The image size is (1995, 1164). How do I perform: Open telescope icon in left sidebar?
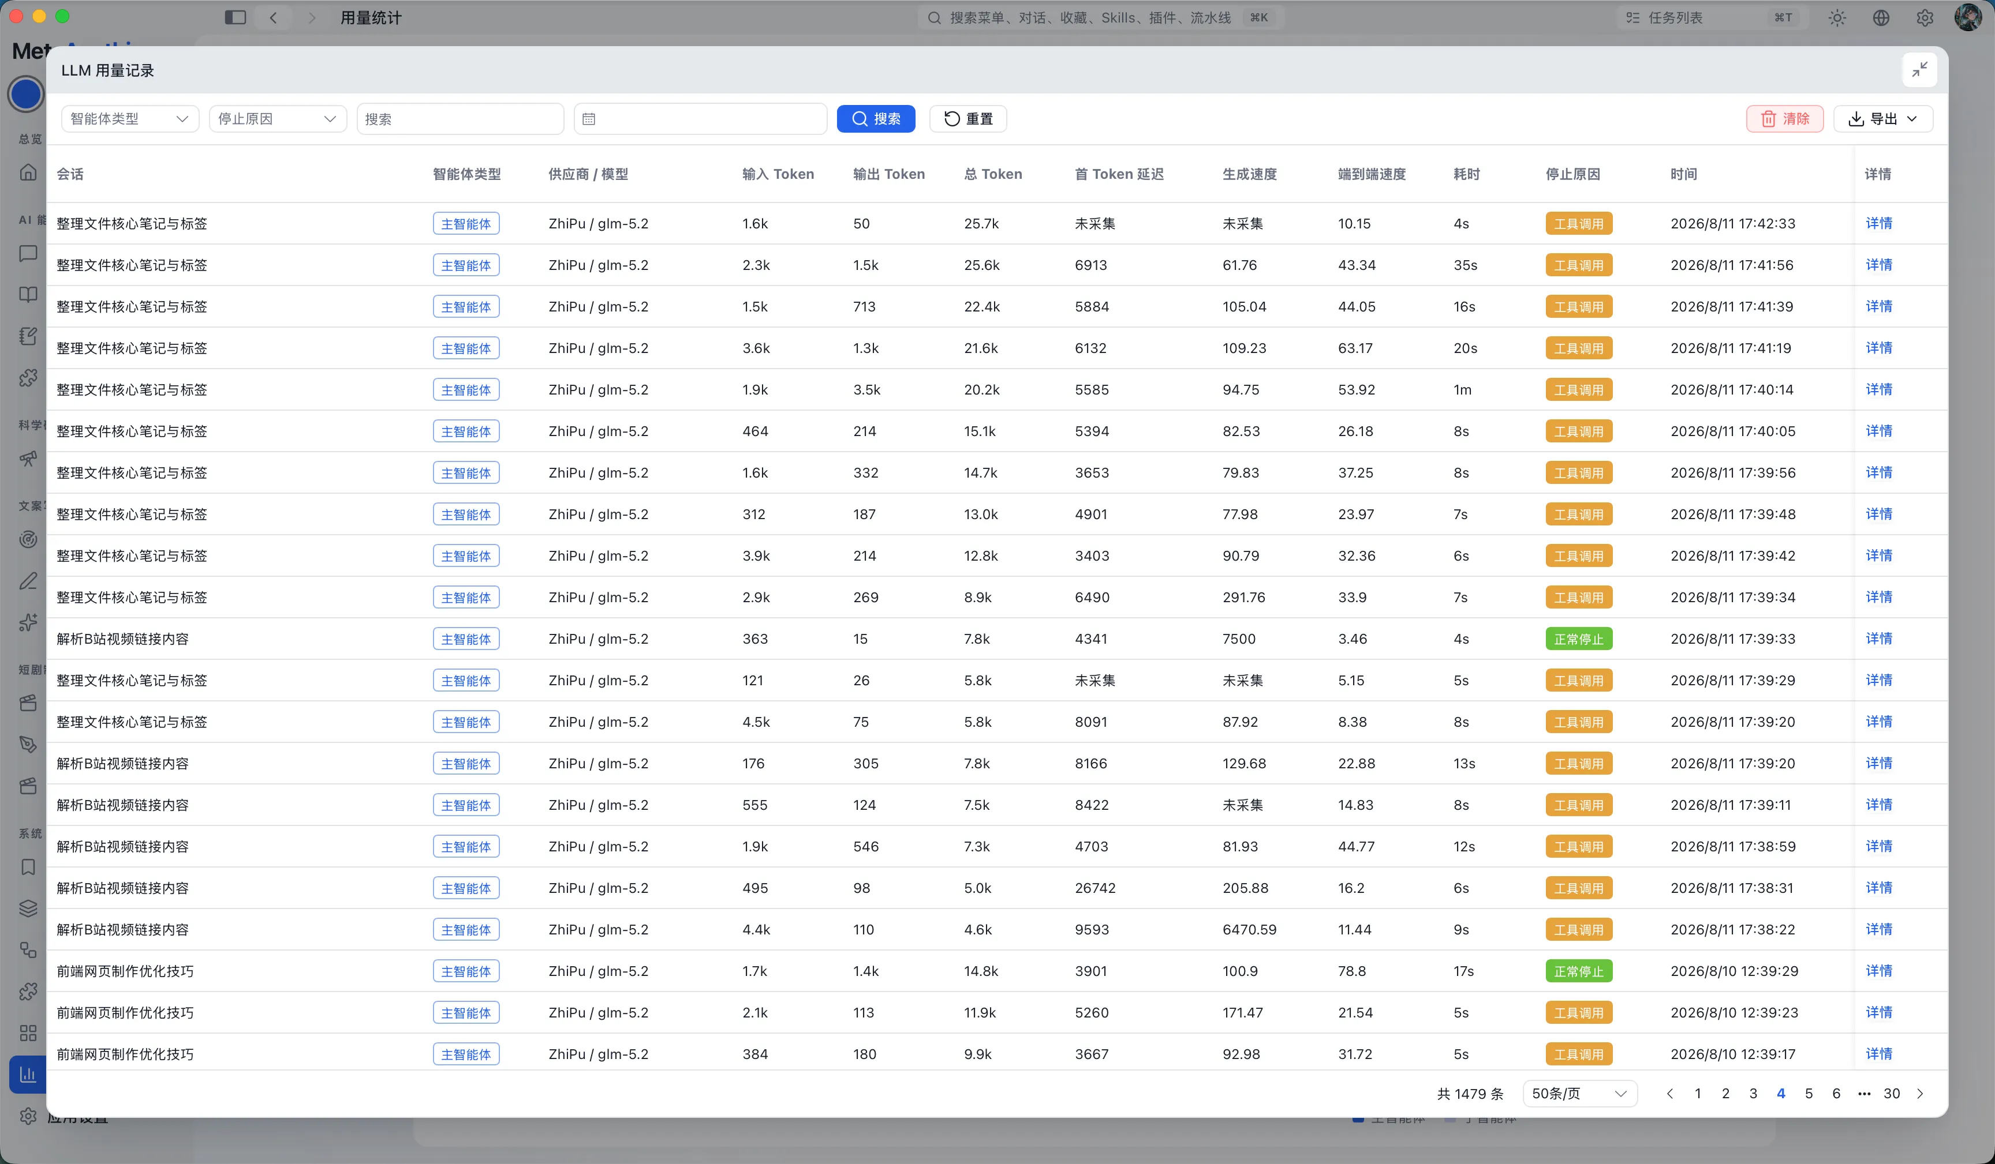pyautogui.click(x=28, y=458)
